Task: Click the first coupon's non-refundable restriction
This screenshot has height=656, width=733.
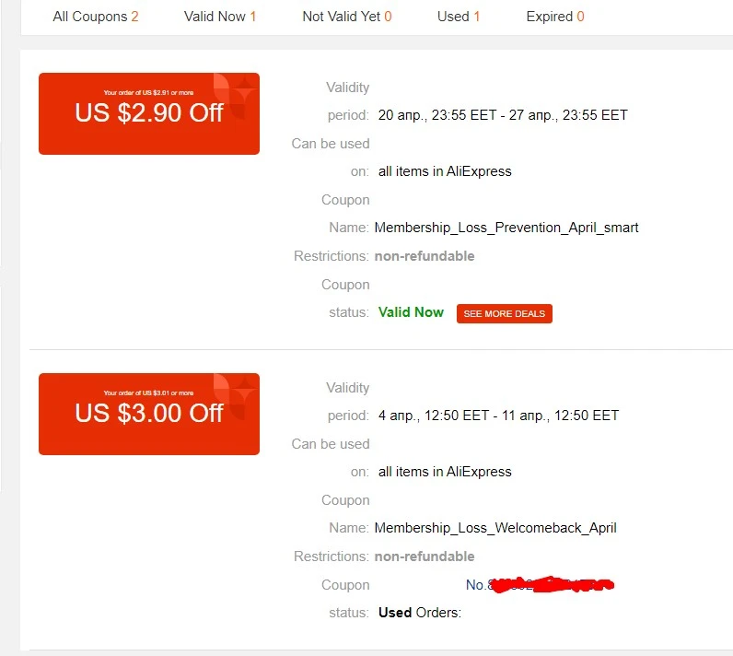Action: coord(425,256)
